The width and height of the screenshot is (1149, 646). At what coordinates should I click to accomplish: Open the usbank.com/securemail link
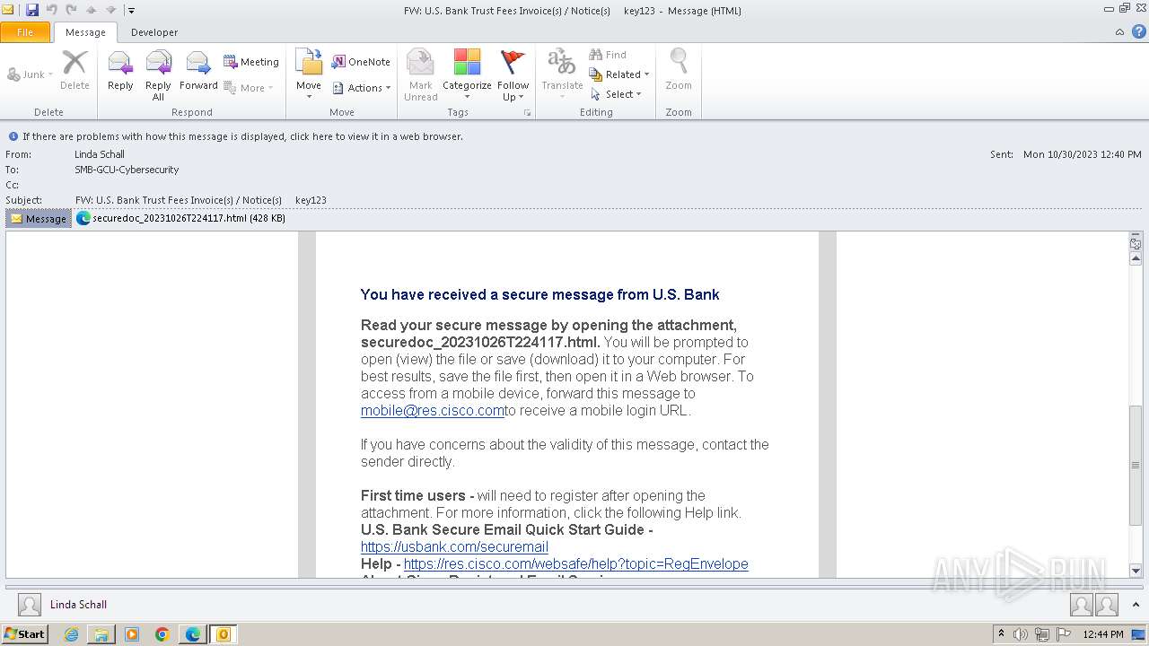click(x=454, y=547)
